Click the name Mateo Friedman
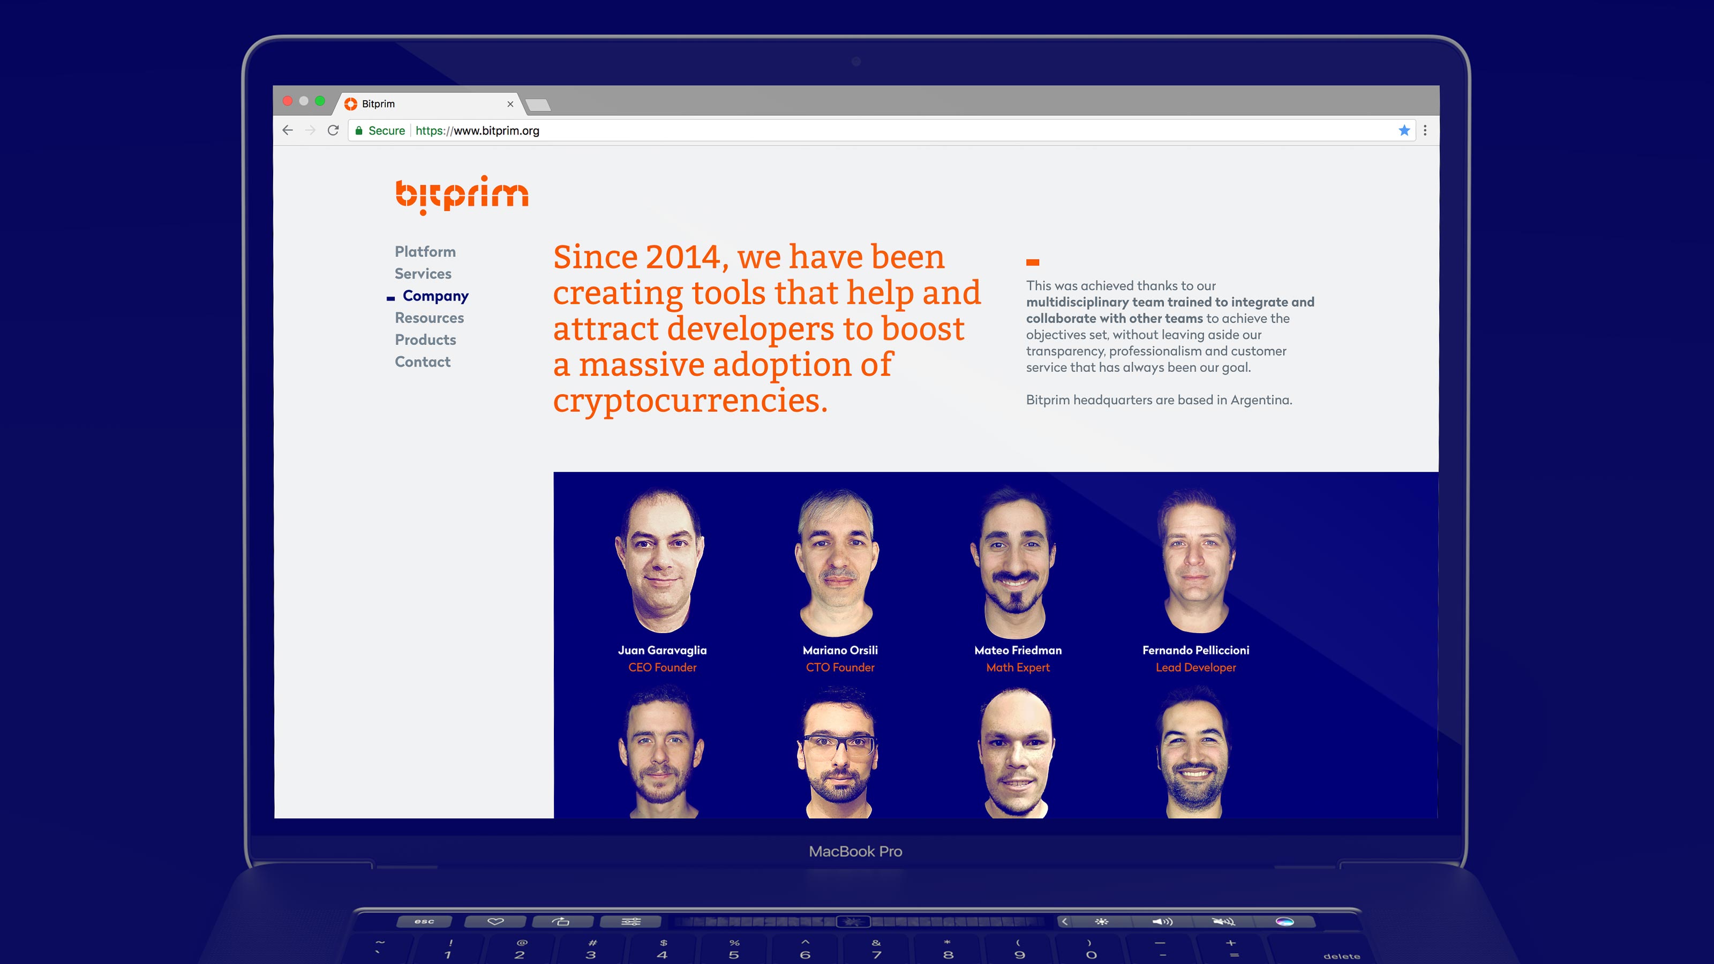The image size is (1714, 964). (1017, 650)
